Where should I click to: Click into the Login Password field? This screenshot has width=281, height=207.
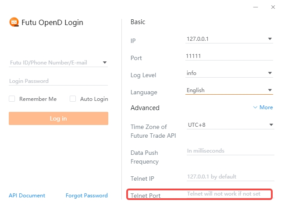(x=58, y=81)
